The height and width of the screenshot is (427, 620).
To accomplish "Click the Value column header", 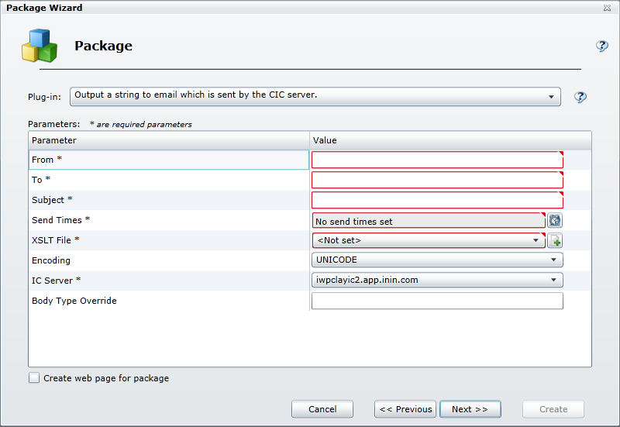I will [449, 140].
